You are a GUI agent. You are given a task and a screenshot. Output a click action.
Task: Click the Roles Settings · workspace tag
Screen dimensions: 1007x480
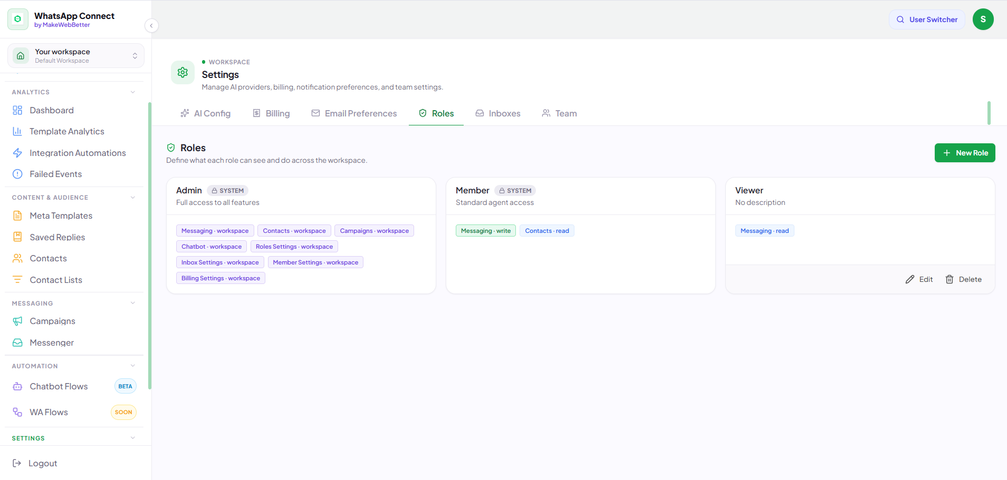[294, 247]
